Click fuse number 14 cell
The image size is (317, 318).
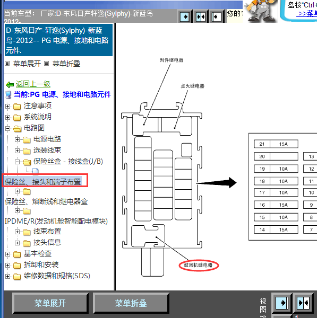pyautogui.click(x=262, y=229)
